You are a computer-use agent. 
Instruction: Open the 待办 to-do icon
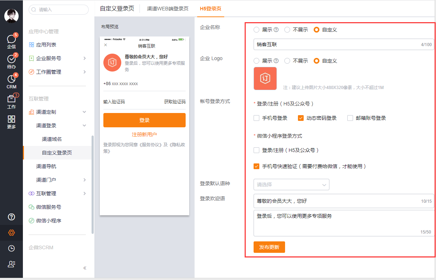(11, 61)
